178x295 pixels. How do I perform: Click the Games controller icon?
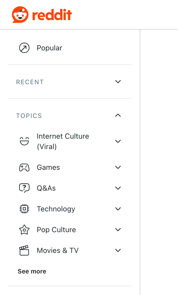click(x=24, y=167)
